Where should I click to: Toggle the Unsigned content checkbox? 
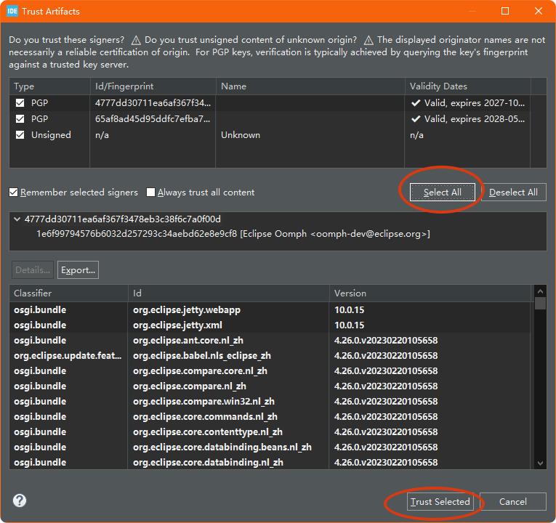click(20, 134)
